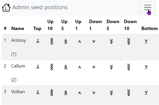Send Callum to the bottom
The image size is (159, 105).
tap(146, 67)
